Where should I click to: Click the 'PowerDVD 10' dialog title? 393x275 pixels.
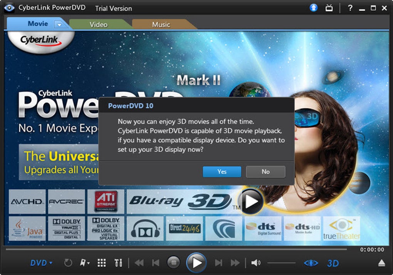(x=131, y=106)
